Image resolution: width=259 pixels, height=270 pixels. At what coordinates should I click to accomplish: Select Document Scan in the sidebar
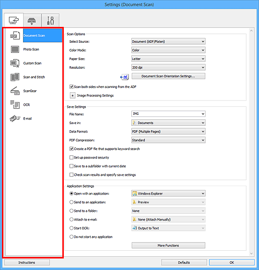point(43,36)
